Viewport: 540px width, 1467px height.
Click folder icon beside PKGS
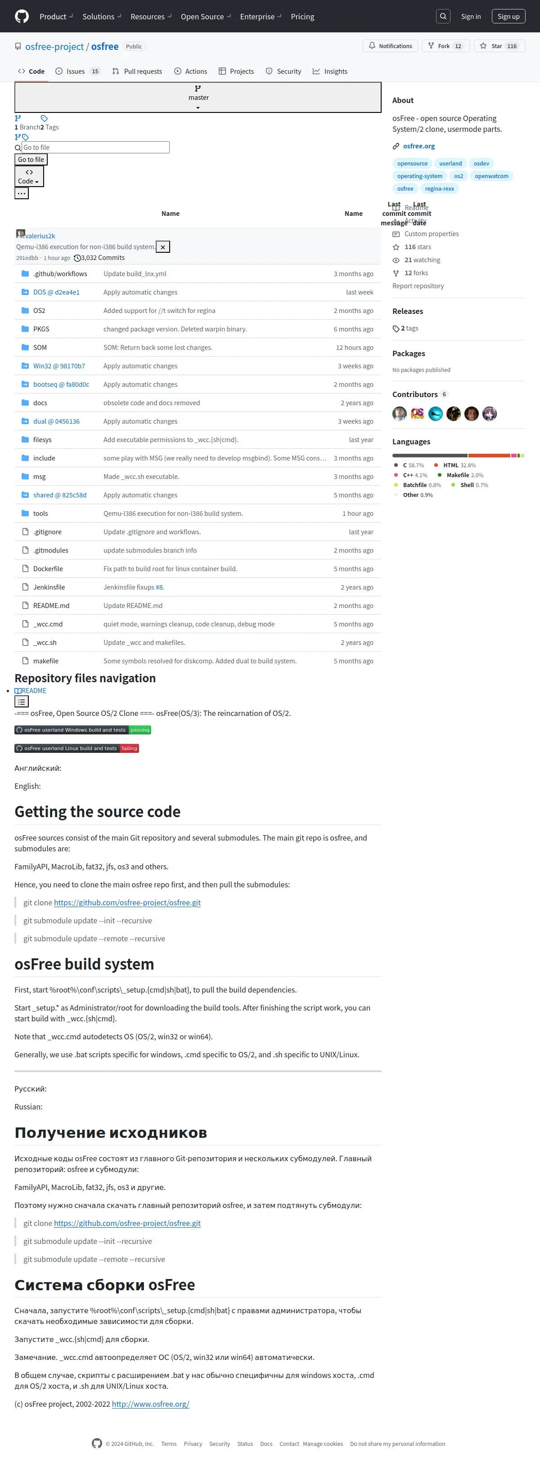click(25, 329)
